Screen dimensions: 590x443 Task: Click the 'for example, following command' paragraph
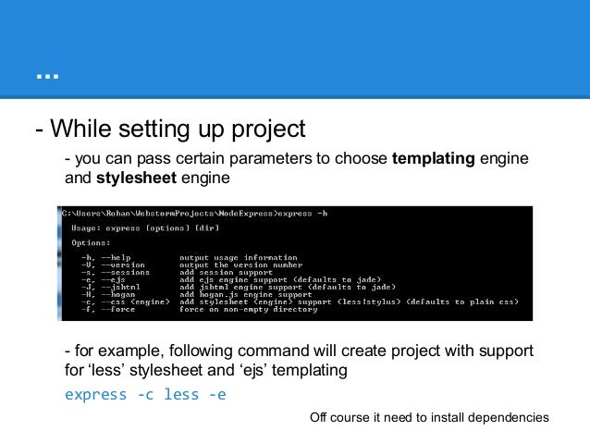click(x=299, y=360)
